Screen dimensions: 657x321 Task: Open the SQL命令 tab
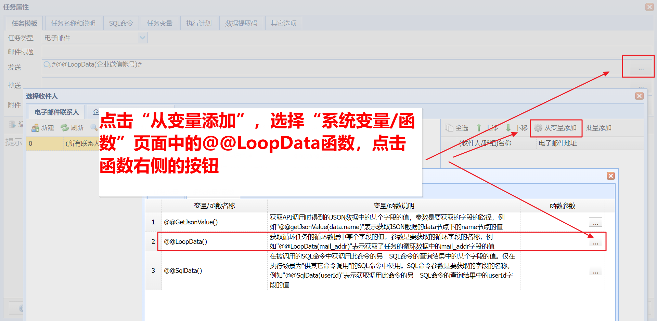[x=121, y=23]
